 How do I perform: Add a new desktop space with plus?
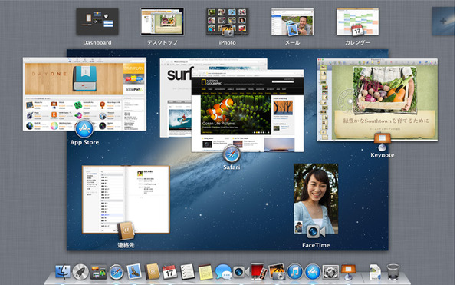tap(443, 22)
